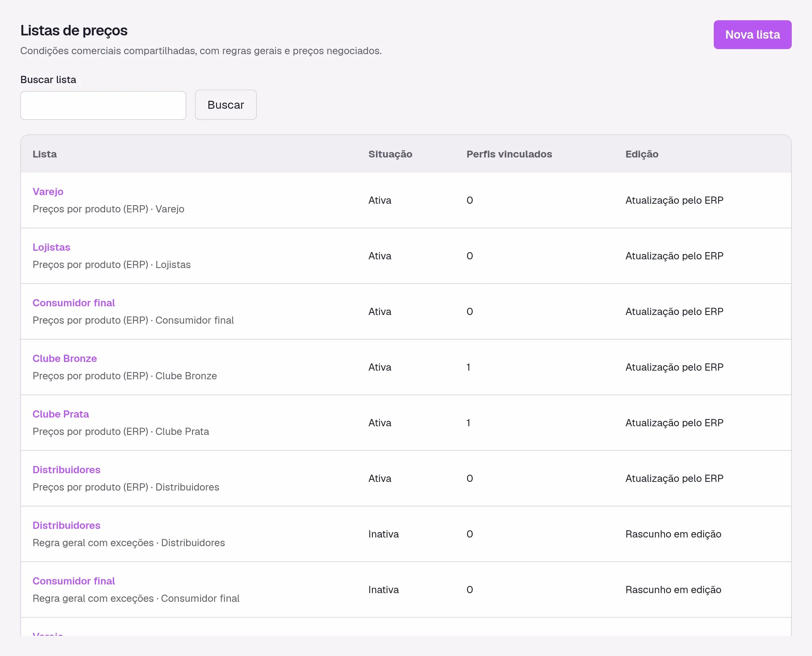Click 'Atualização pelo ERP' in Varejo row
The height and width of the screenshot is (656, 812).
(674, 200)
